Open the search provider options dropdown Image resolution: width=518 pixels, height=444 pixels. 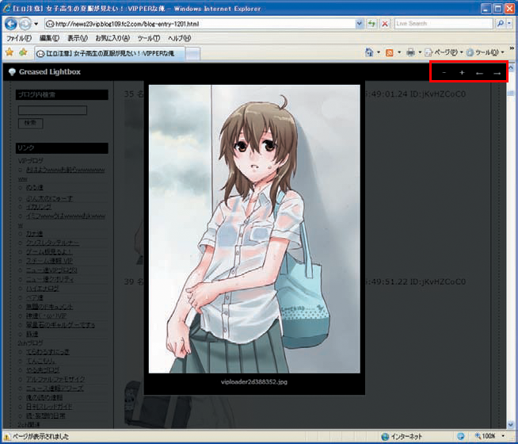509,24
